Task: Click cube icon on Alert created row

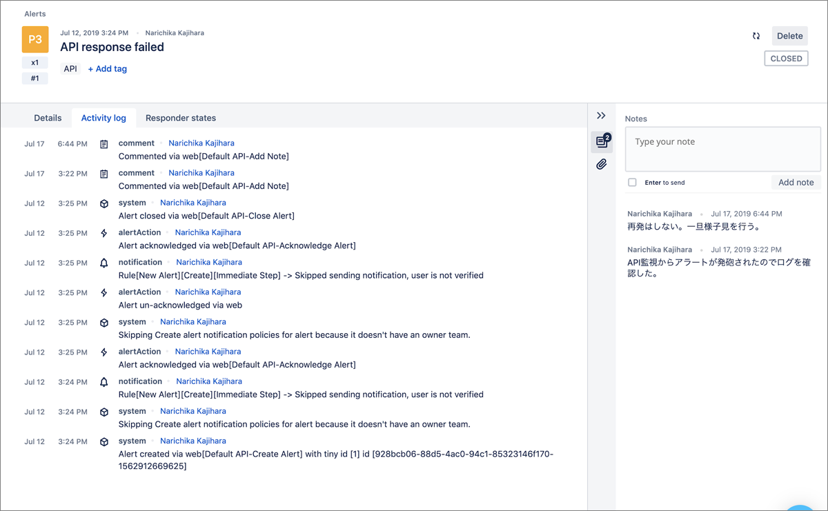Action: 104,441
